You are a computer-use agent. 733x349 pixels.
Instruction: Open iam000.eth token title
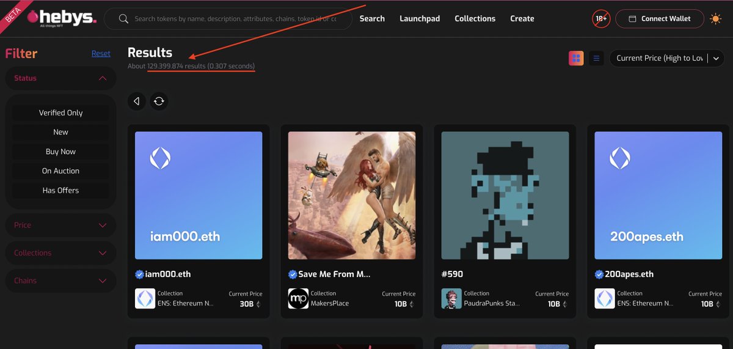coord(168,274)
